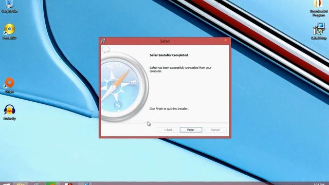
Task: Open the PowerISO desktop shortcut
Action: click(9, 31)
